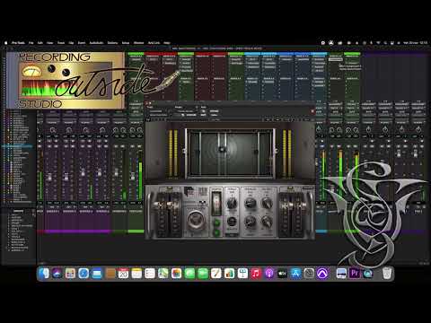Open the Window menu
431x323 pixels.
pyautogui.click(x=138, y=43)
